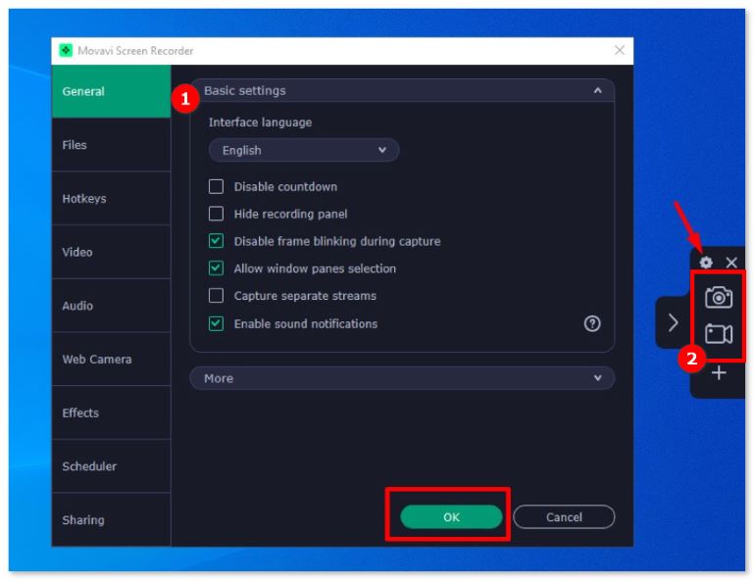
Task: Toggle Allow window panes selection
Action: click(216, 267)
